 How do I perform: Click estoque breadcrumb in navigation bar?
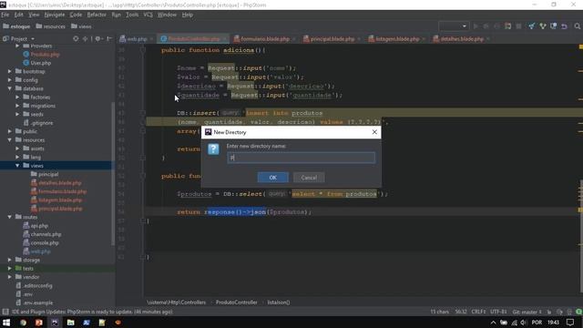[x=16, y=26]
